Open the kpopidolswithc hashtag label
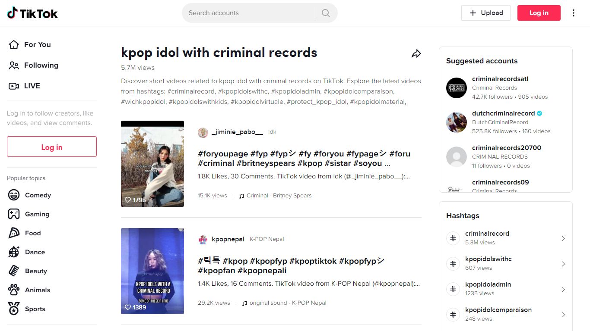The width and height of the screenshot is (590, 331). [x=488, y=259]
